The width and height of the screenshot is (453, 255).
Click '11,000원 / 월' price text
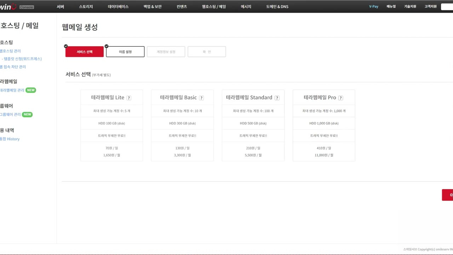point(324,155)
